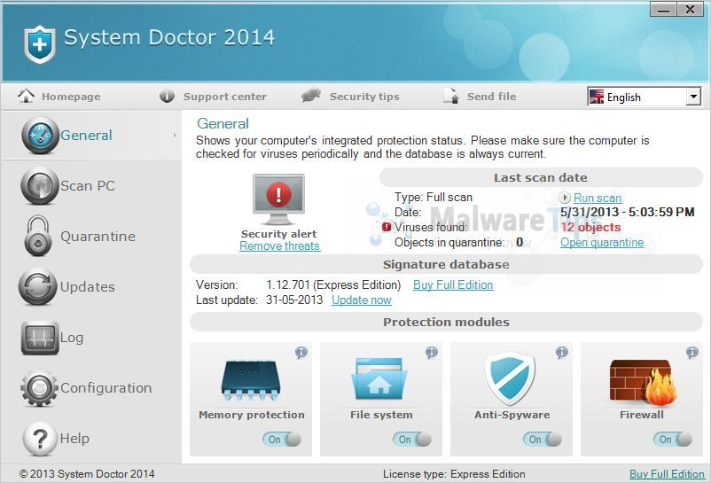Image resolution: width=711 pixels, height=483 pixels.
Task: Open info for Memory protection module
Action: point(301,352)
